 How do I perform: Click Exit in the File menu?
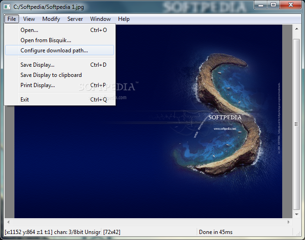[60, 100]
